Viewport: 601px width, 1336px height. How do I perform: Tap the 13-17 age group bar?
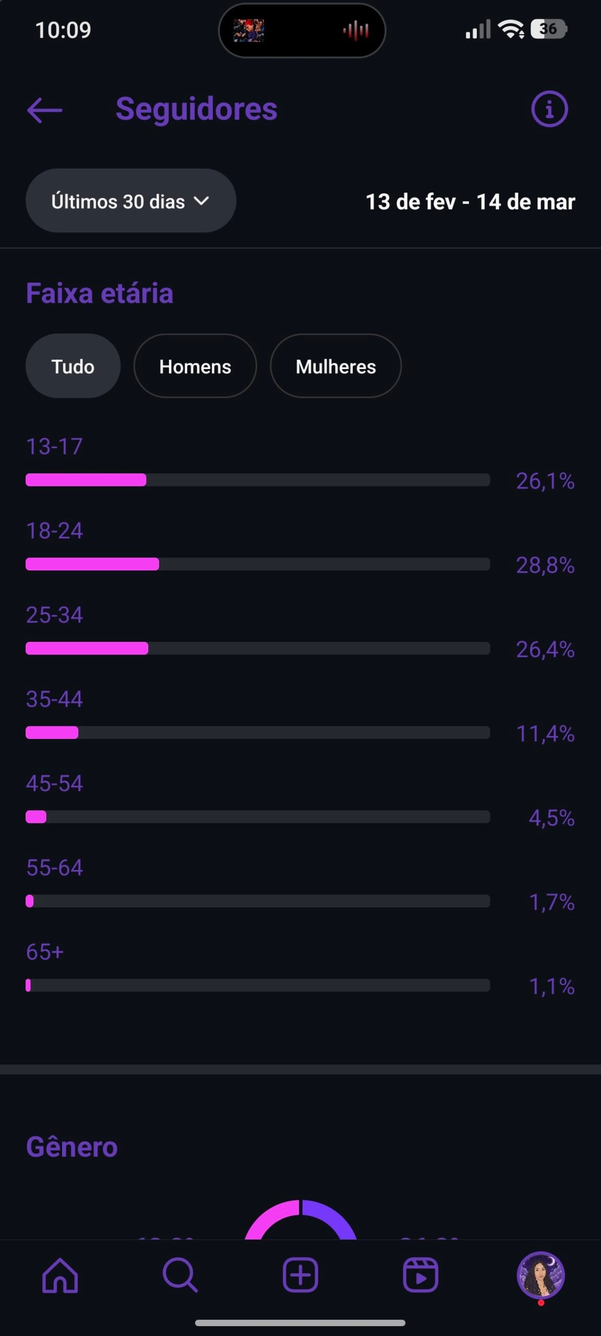[x=258, y=480]
